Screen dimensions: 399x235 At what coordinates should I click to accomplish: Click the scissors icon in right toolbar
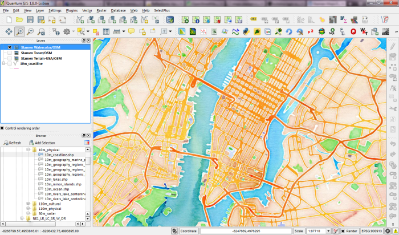[393, 108]
